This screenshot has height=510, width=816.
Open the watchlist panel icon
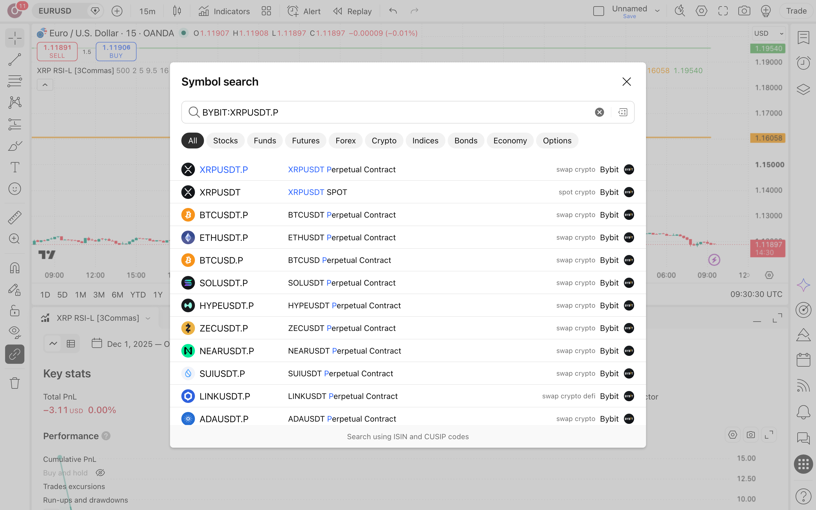[803, 38]
